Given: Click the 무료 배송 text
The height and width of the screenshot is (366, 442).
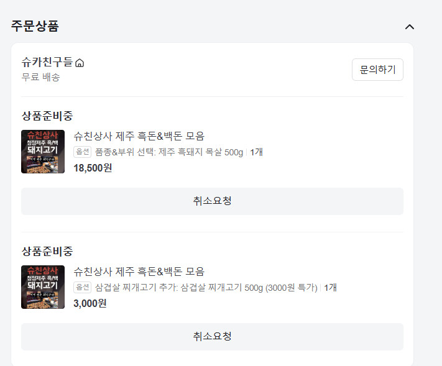Looking at the screenshot, I should [x=40, y=77].
